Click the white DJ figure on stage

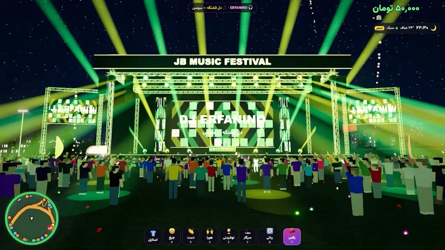[256, 165]
